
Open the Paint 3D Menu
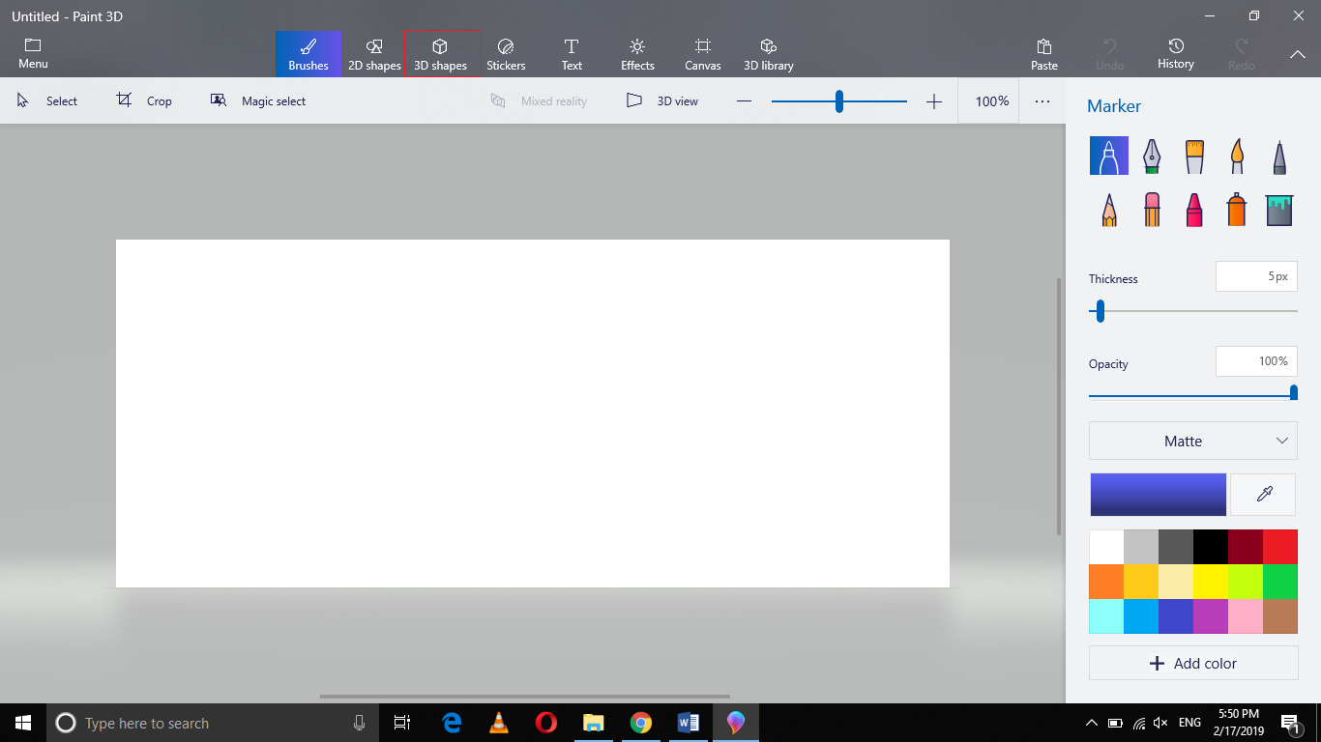32,53
